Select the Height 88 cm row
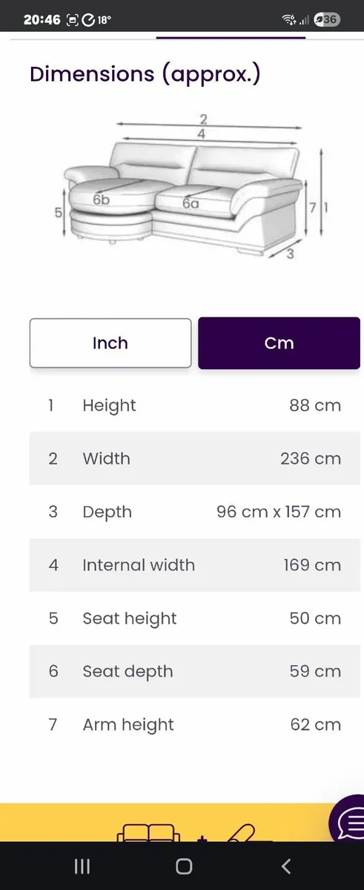364x890 pixels. pyautogui.click(x=195, y=406)
